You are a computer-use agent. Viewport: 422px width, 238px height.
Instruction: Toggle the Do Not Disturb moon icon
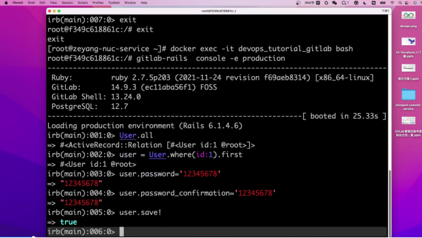click(x=365, y=2)
